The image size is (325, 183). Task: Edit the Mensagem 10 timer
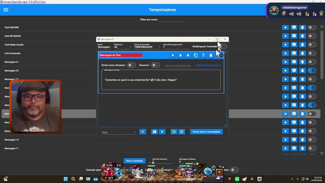coord(294,140)
